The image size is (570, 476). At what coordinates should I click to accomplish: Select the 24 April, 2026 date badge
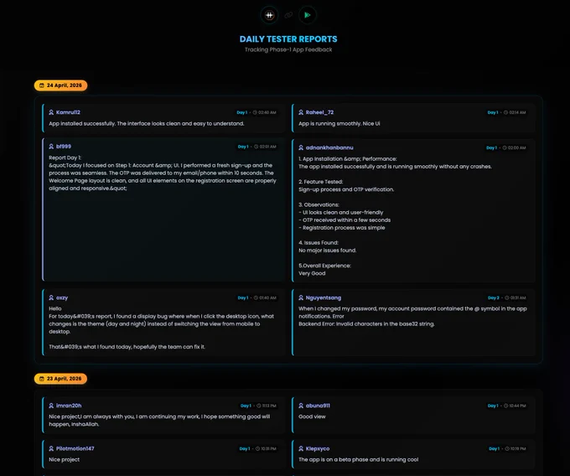click(60, 85)
